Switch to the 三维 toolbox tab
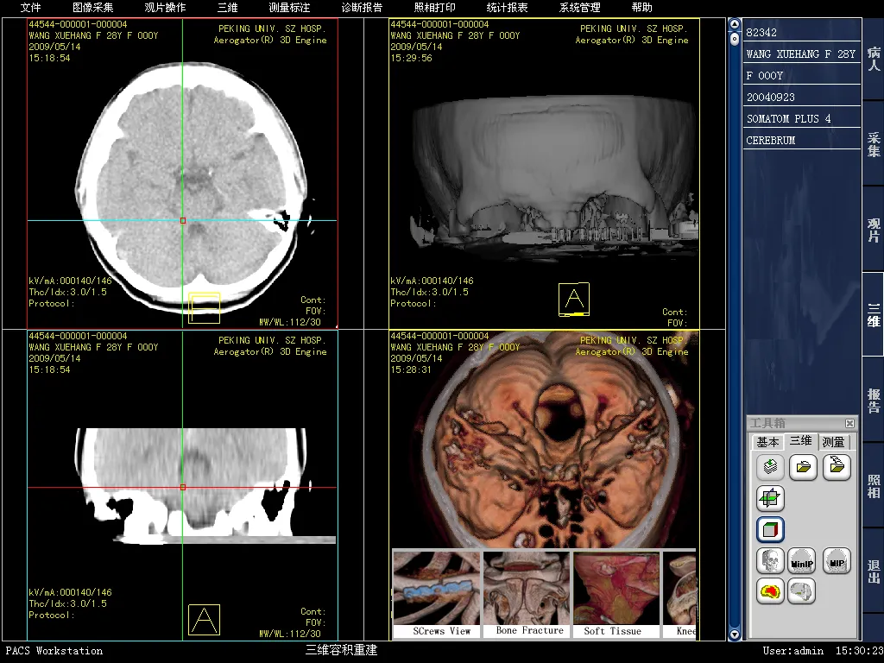The image size is (884, 663). pyautogui.click(x=800, y=441)
